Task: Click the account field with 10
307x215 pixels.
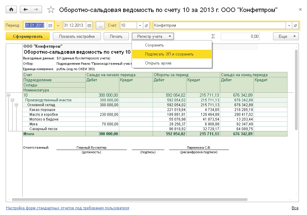Action: (128, 25)
